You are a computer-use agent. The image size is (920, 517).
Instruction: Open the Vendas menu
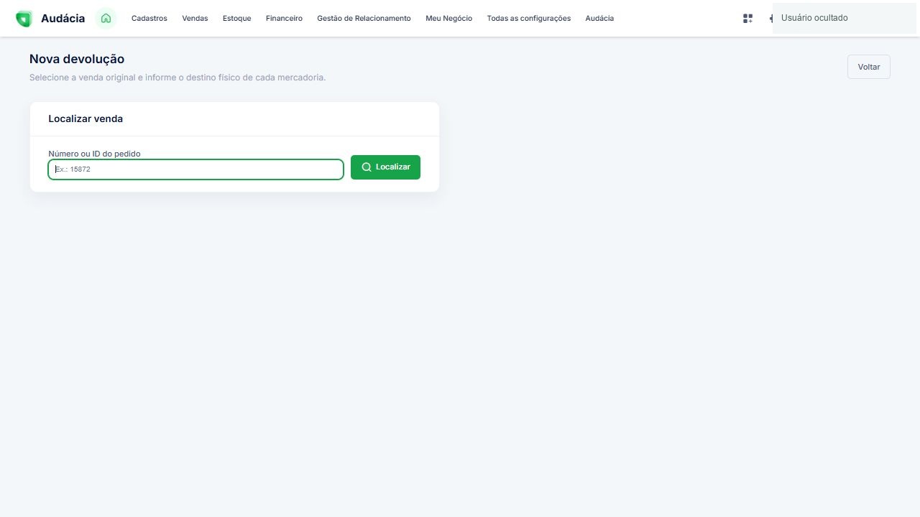pyautogui.click(x=195, y=19)
